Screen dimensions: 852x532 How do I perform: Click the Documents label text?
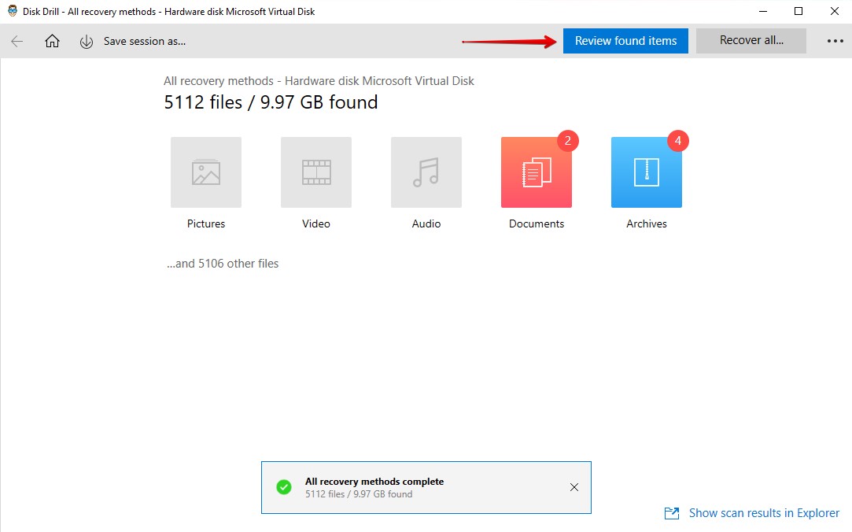pos(537,224)
